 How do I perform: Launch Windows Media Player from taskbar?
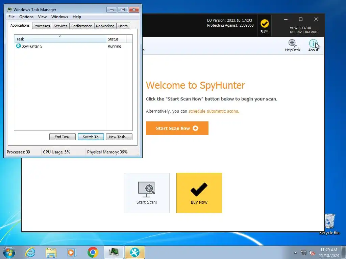[x=72, y=252]
